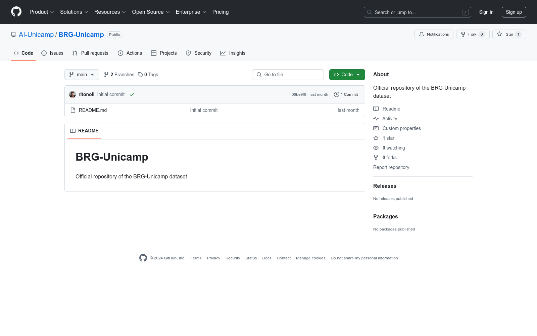Open the Enterprise dropdown

point(191,12)
